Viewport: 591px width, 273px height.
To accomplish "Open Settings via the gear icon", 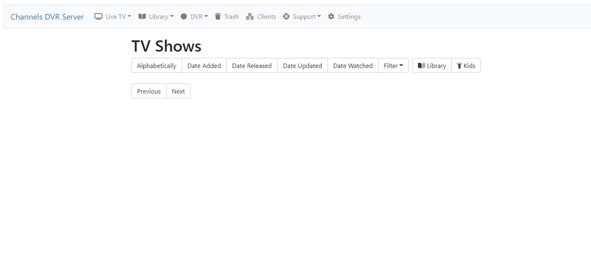I will click(x=331, y=17).
